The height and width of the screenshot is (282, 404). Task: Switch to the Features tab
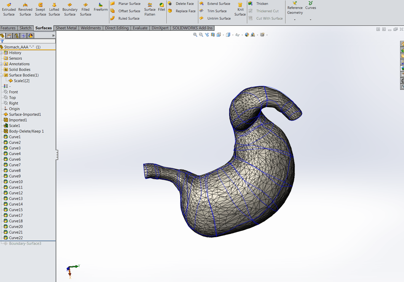[8, 28]
